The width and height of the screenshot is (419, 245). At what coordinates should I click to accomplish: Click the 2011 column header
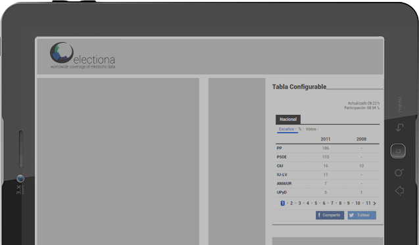click(x=326, y=139)
